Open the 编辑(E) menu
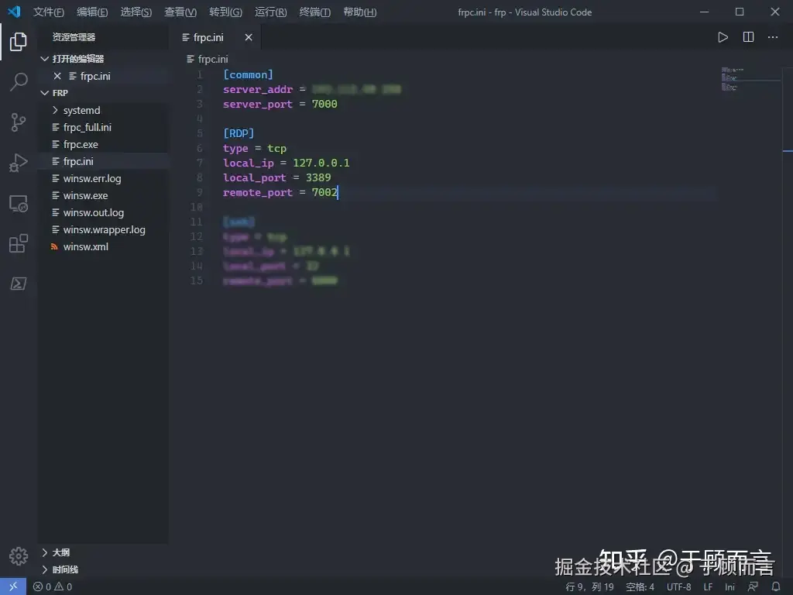The height and width of the screenshot is (595, 793). coord(92,12)
